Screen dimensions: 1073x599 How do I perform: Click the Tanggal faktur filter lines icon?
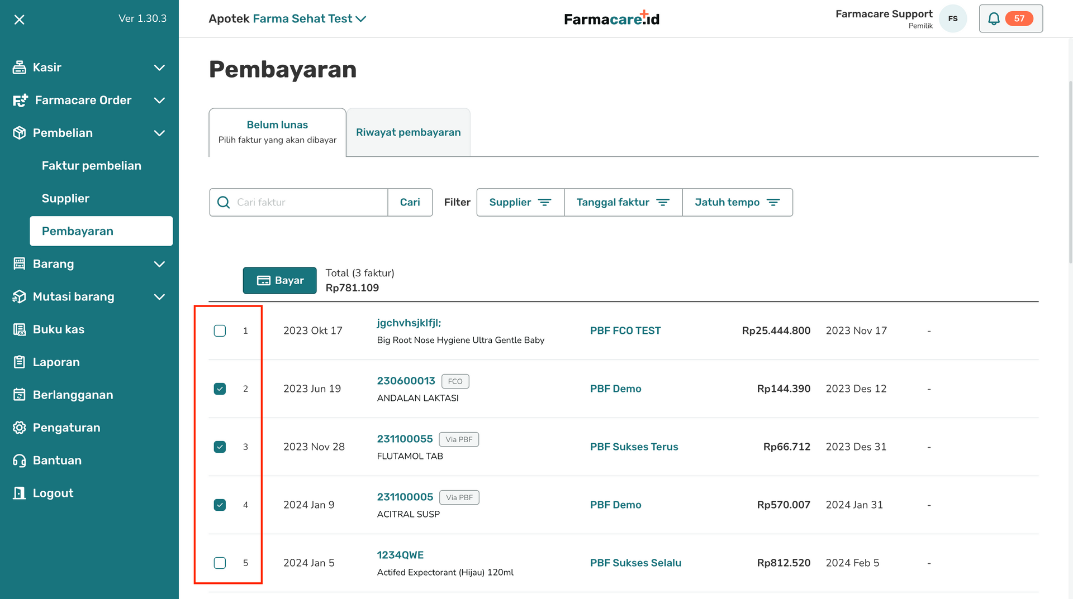[x=663, y=202]
